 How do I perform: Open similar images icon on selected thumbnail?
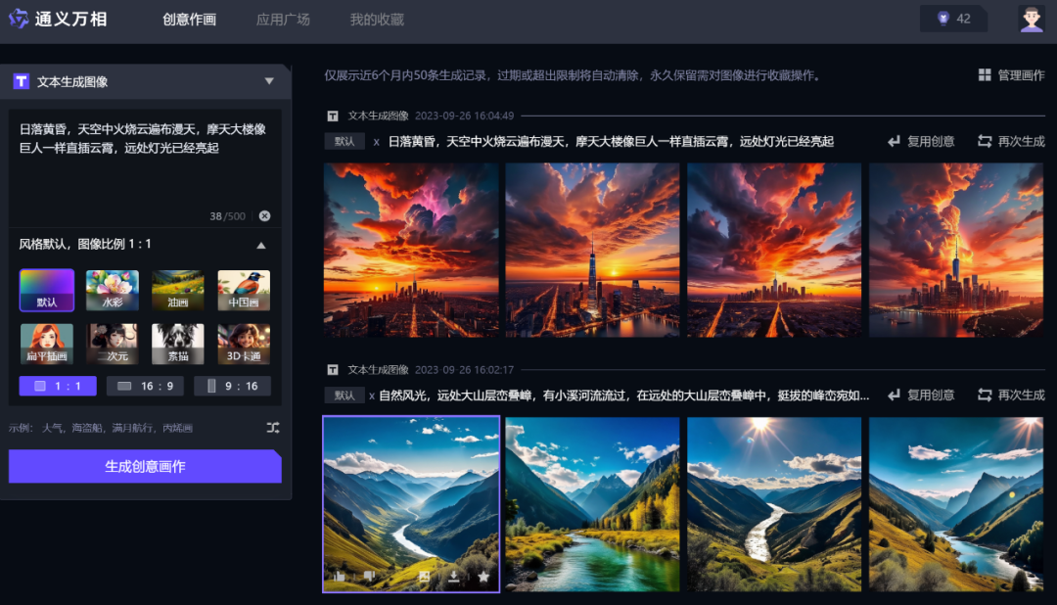click(424, 578)
